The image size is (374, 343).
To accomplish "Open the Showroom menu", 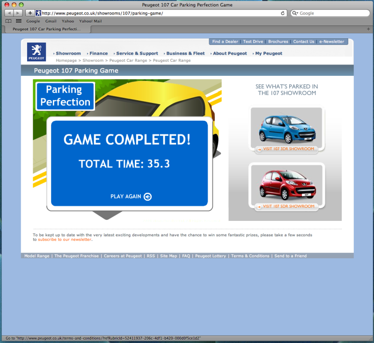I will tap(68, 53).
